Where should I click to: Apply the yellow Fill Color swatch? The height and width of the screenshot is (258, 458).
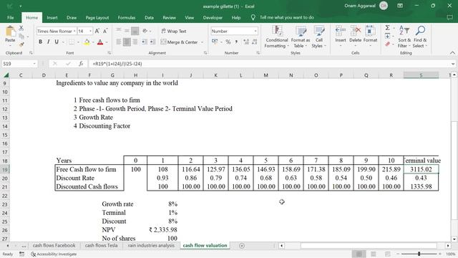coord(87,42)
